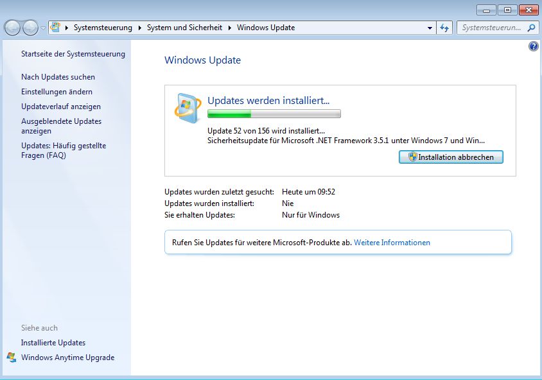Expand arrow after Systemsteuerung breadcrumb
542x380 pixels.
[x=139, y=28]
